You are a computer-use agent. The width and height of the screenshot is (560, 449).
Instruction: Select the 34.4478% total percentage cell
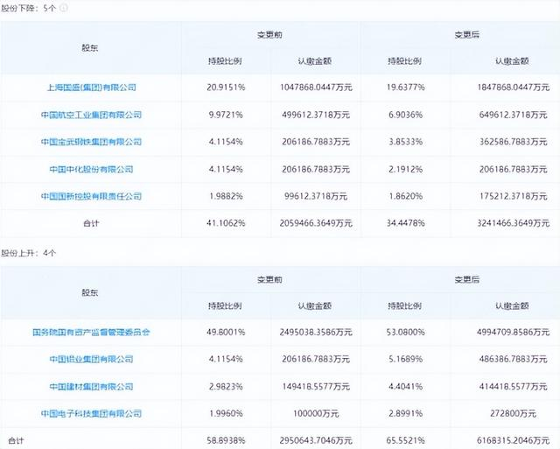tap(405, 223)
